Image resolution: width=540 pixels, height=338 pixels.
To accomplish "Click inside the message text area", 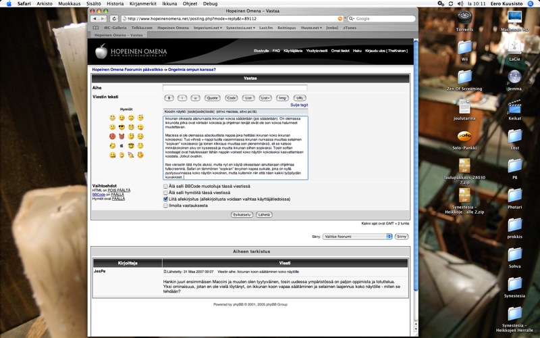I will (x=236, y=147).
